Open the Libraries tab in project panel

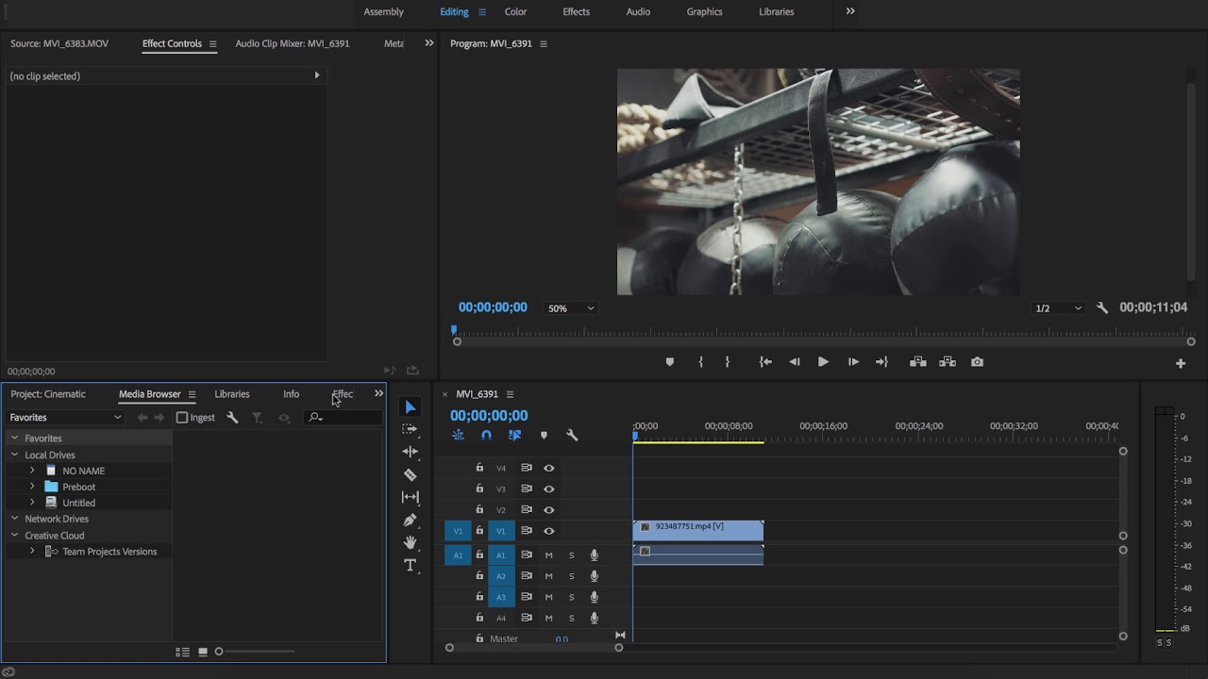coord(232,394)
